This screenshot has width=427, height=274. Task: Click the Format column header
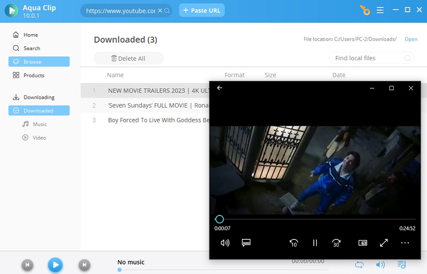234,75
